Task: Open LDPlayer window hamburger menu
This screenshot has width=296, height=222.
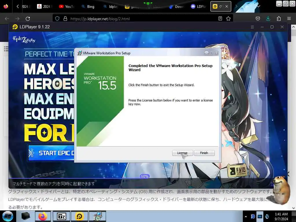Action: pyautogui.click(x=252, y=27)
